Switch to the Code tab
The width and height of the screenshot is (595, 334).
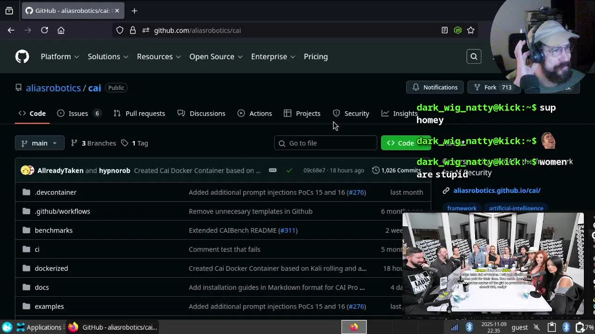click(32, 113)
